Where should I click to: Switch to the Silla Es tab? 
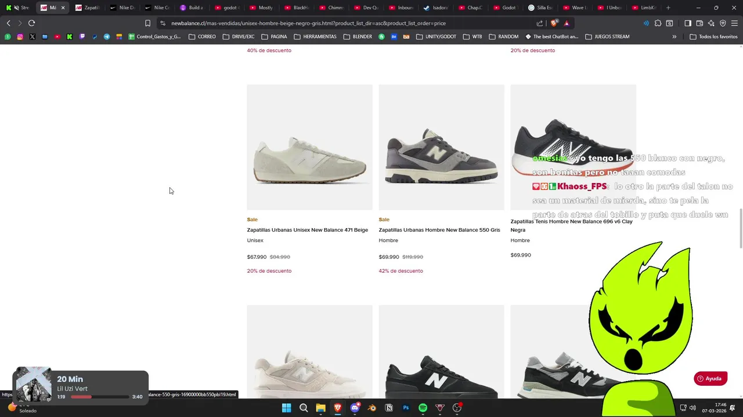[540, 8]
